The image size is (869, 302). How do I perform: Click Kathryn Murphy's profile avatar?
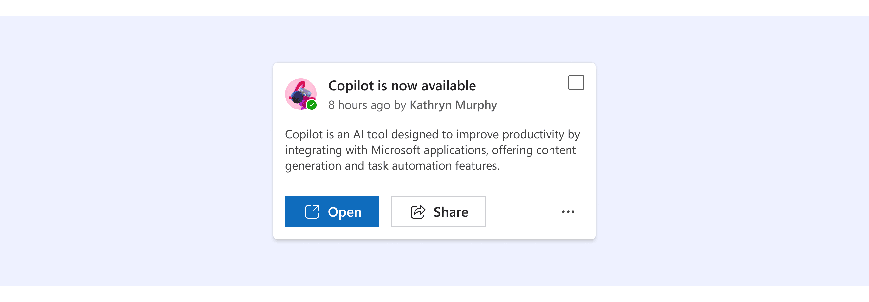300,94
